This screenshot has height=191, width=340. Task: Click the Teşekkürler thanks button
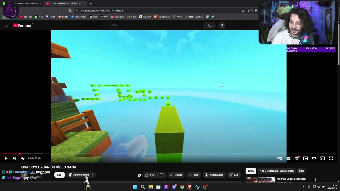214,175
